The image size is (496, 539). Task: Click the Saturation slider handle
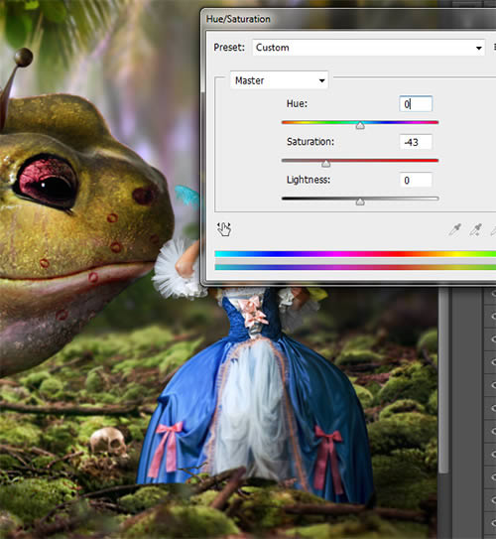coord(326,164)
